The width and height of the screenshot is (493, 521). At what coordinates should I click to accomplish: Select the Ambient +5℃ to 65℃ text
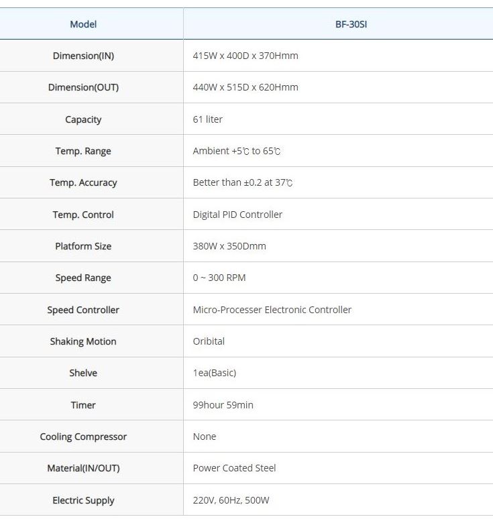point(237,151)
